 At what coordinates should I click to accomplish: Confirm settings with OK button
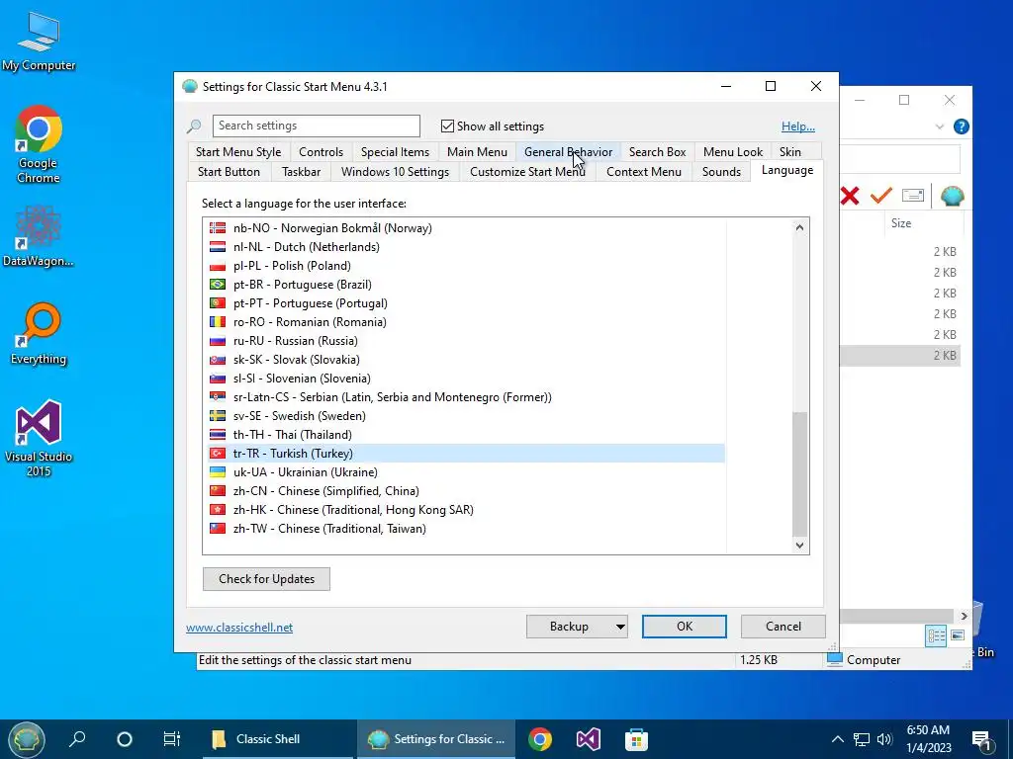tap(685, 627)
